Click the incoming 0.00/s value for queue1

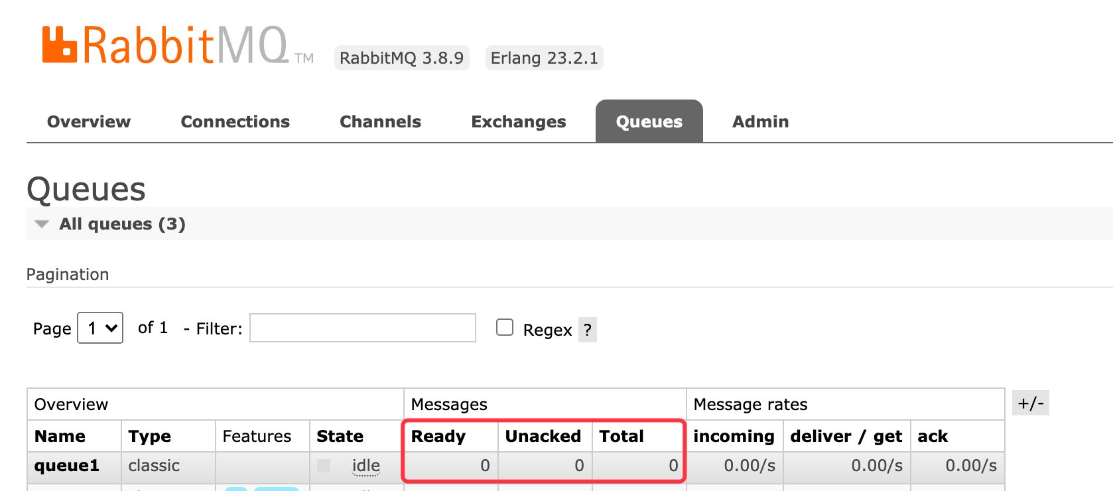[750, 466]
